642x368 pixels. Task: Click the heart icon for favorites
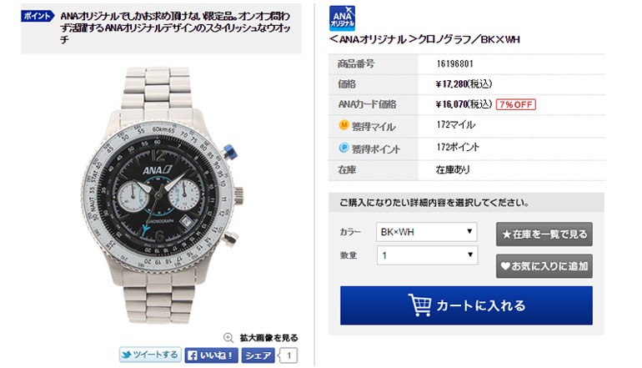(505, 266)
